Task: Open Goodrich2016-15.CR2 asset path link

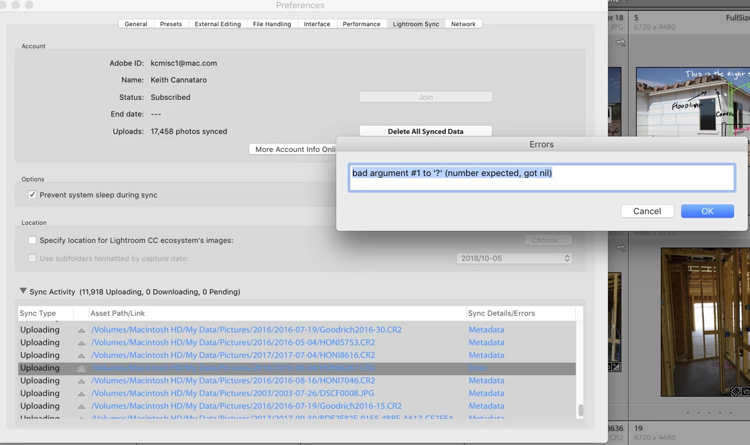Action: pyautogui.click(x=246, y=406)
